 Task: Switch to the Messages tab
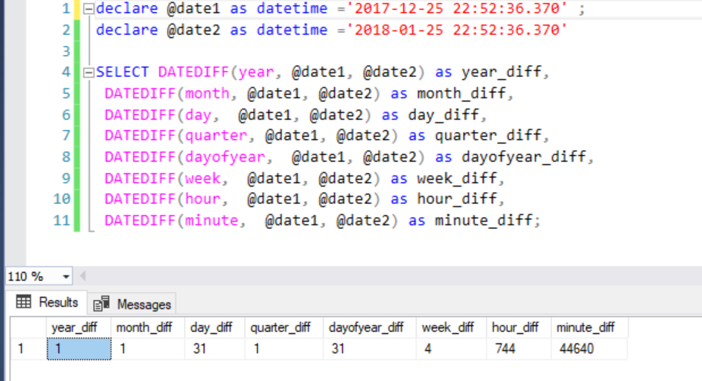[132, 304]
